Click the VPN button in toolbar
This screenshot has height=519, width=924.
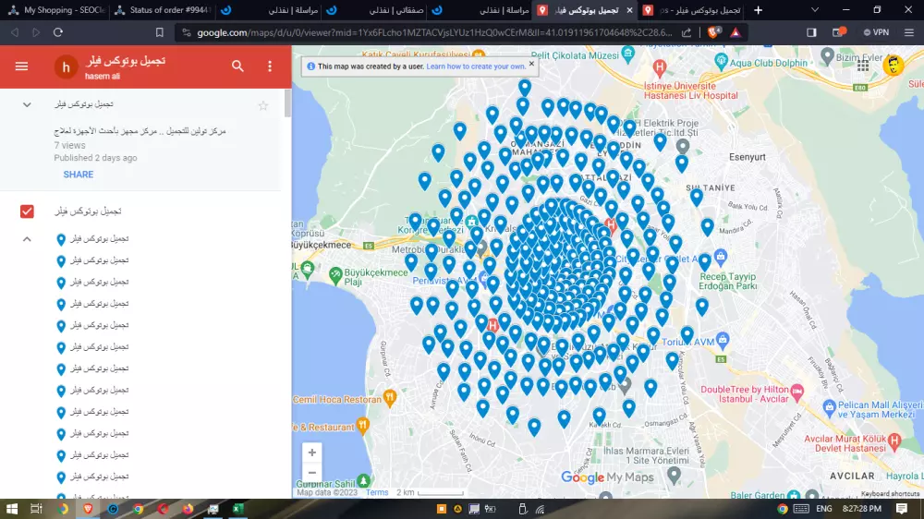(x=876, y=32)
